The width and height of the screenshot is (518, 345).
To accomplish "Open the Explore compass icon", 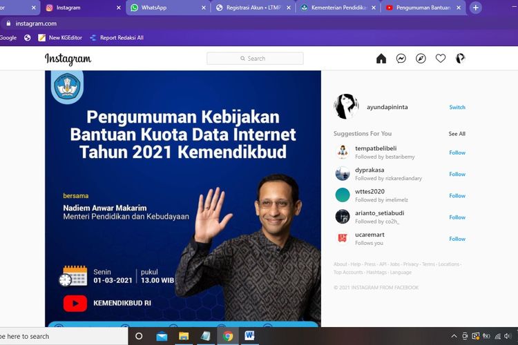I will click(x=421, y=59).
